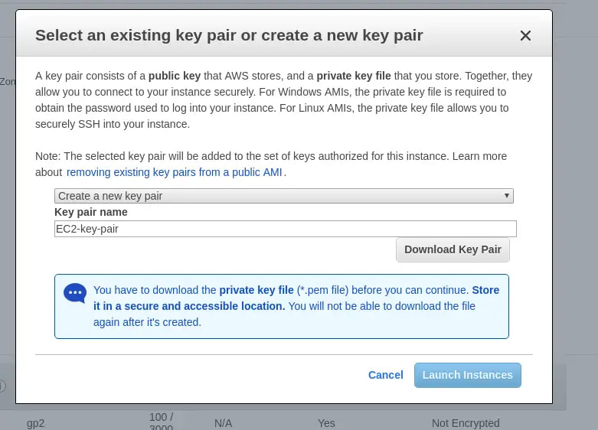Click the '100 / 3000' IOPS cell
This screenshot has height=430, width=598.
pos(162,422)
